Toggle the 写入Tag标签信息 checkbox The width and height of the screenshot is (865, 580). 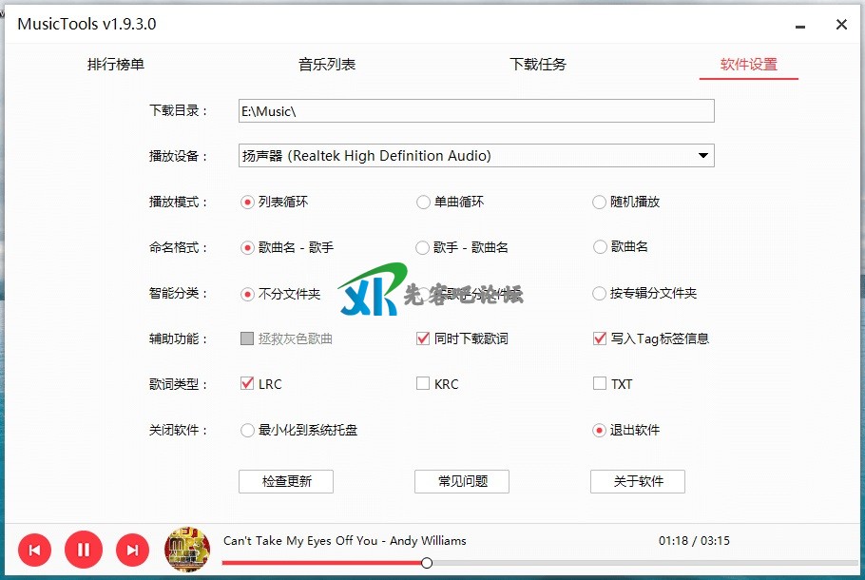point(599,338)
